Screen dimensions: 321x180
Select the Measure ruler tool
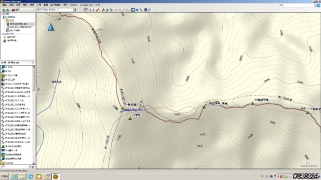click(x=97, y=9)
